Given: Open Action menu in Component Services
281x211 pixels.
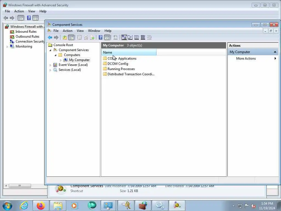Looking at the screenshot, I should [68, 31].
